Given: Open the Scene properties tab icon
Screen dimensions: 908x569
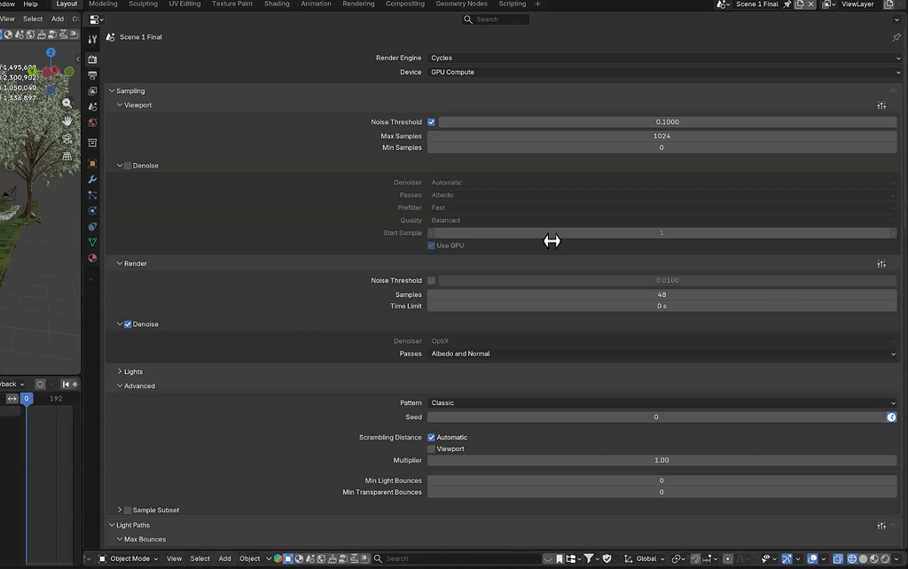Looking at the screenshot, I should click(92, 106).
